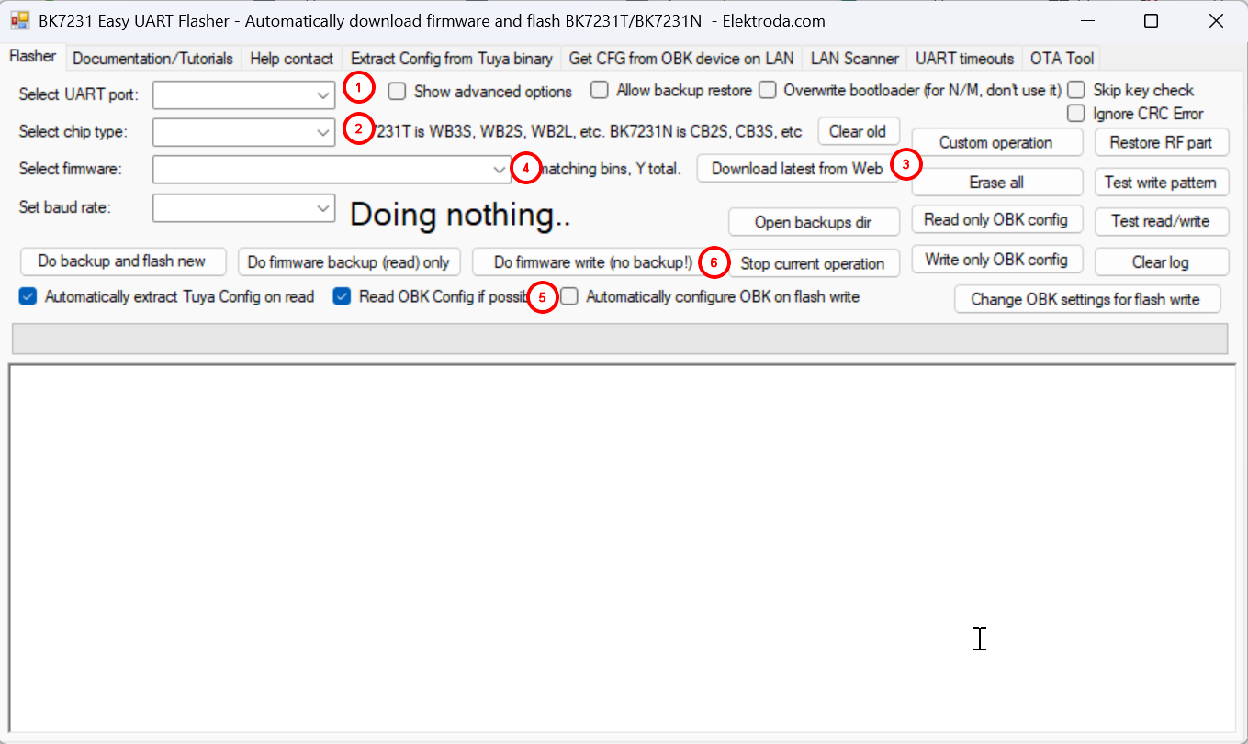1248x744 pixels.
Task: Click the app icon in title bar
Action: 19,20
